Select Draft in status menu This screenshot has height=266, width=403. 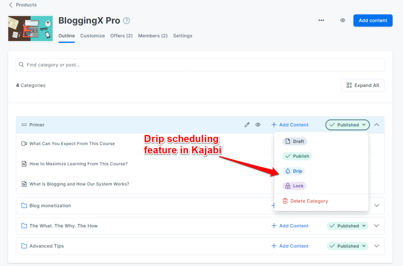pos(295,142)
